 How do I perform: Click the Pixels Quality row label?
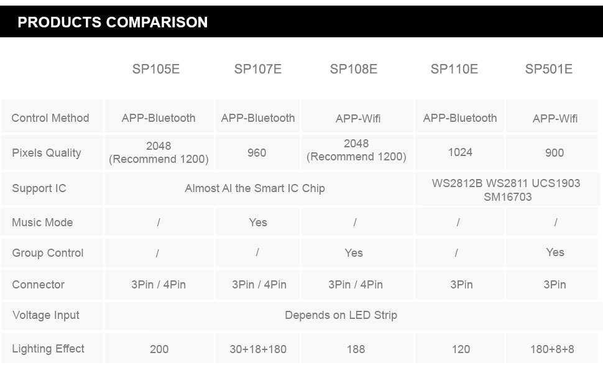(x=47, y=153)
